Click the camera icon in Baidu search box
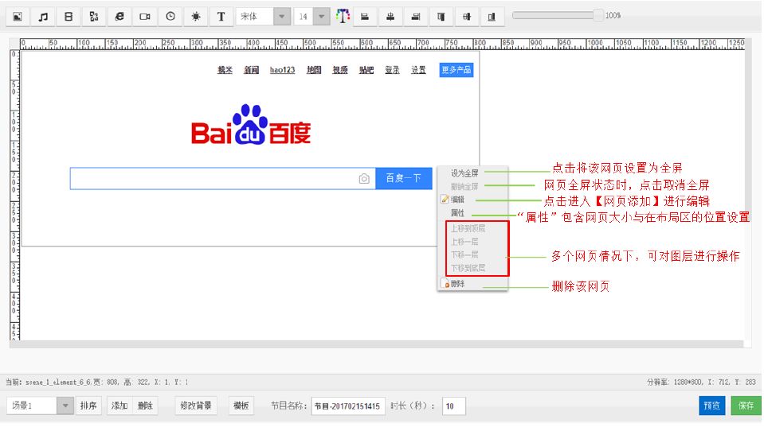The height and width of the screenshot is (427, 764). coord(364,178)
